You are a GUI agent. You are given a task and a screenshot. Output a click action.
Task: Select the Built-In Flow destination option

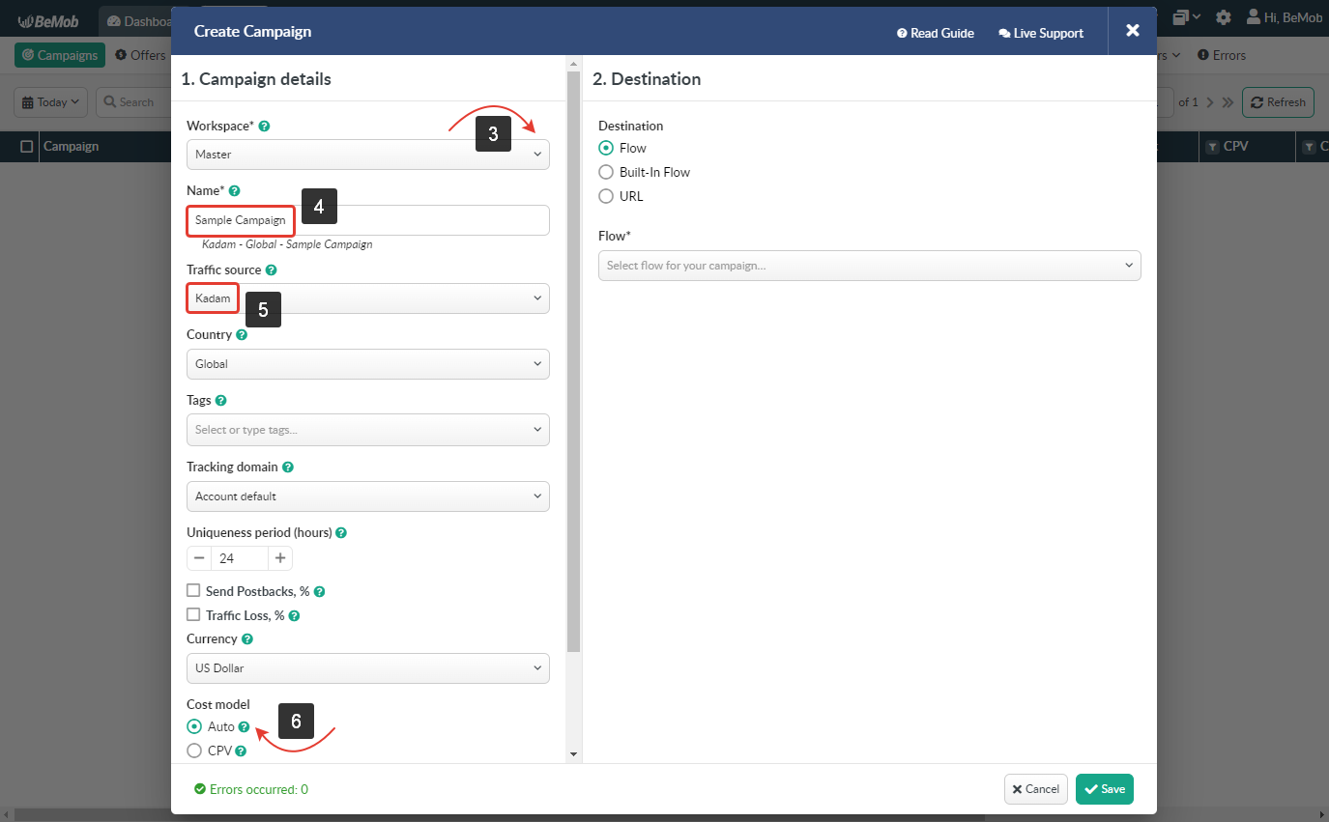point(606,172)
